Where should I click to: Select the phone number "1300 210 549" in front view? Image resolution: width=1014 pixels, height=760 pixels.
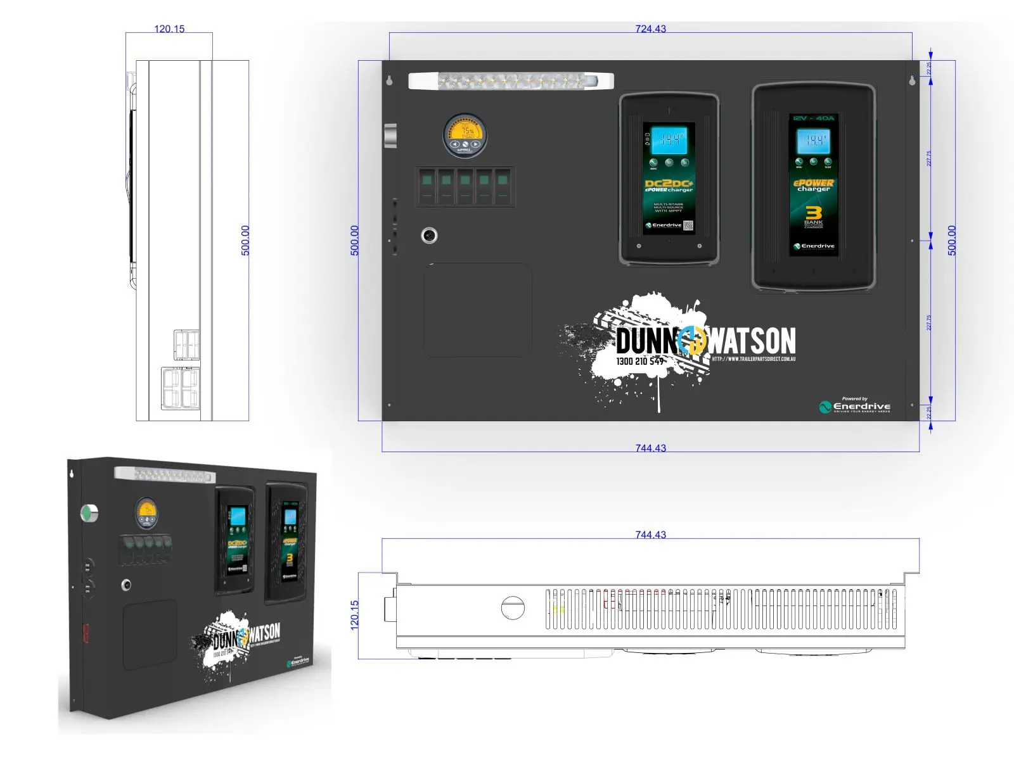pyautogui.click(x=640, y=361)
